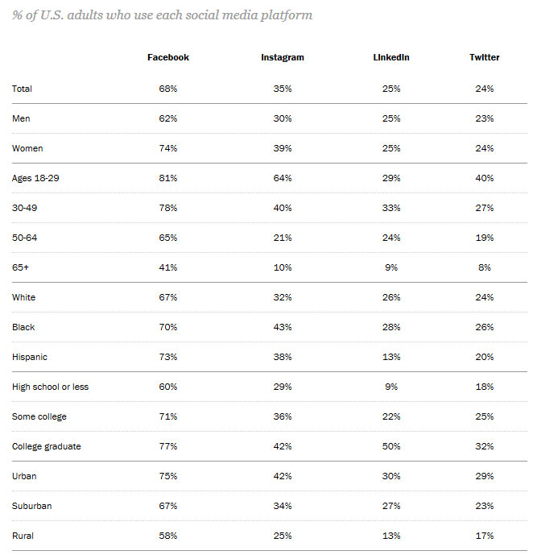Click the Rural row label

(23, 536)
